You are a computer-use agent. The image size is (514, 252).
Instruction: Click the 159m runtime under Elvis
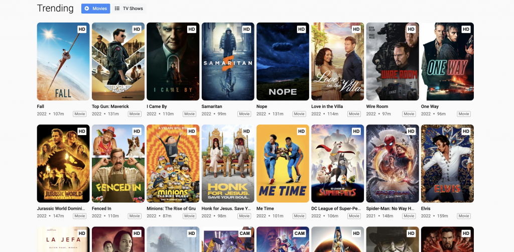tap(443, 216)
